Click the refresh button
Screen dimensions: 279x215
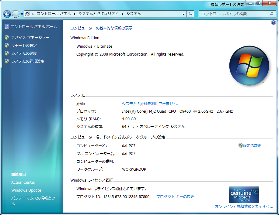pos(190,14)
